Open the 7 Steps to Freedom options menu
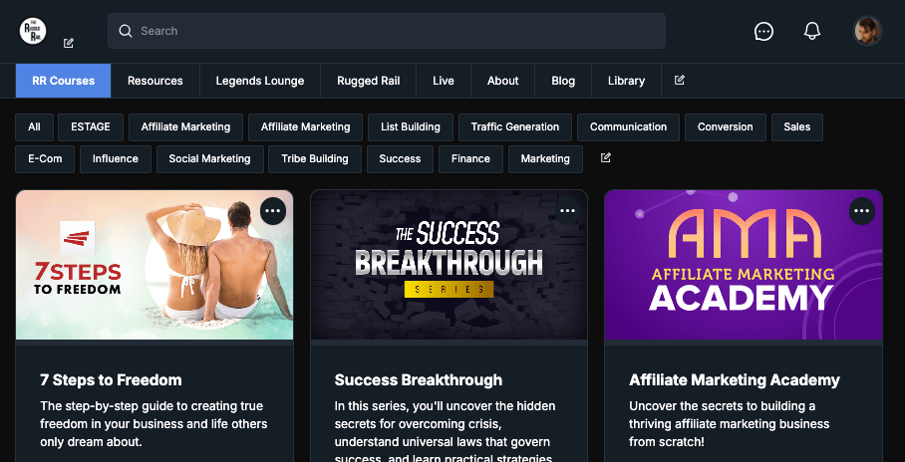This screenshot has width=905, height=462. pyautogui.click(x=273, y=211)
